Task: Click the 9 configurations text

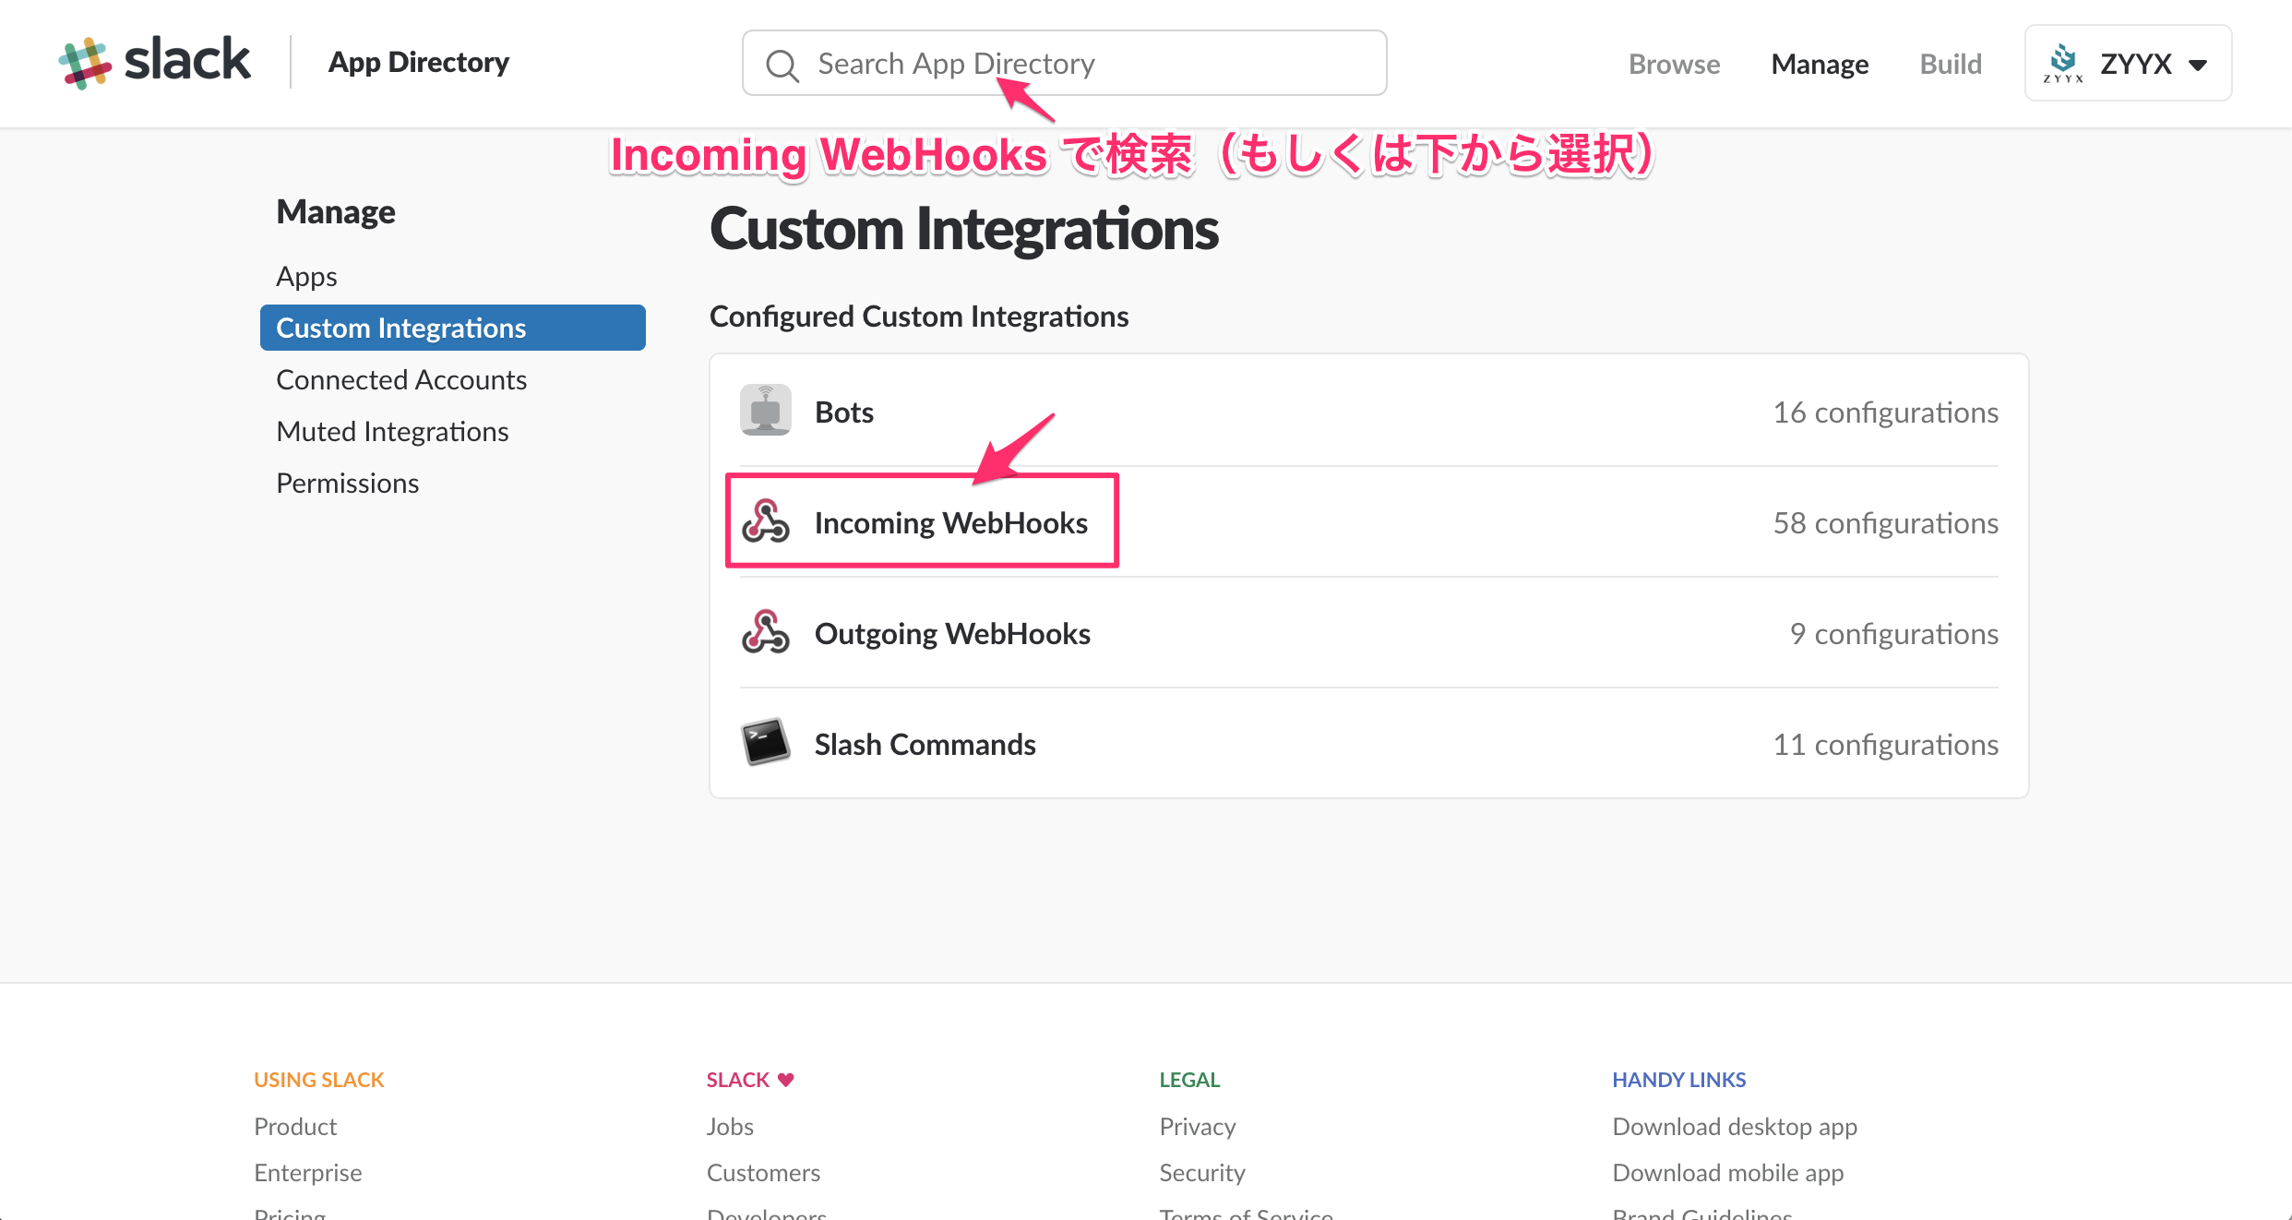Action: [x=1893, y=633]
